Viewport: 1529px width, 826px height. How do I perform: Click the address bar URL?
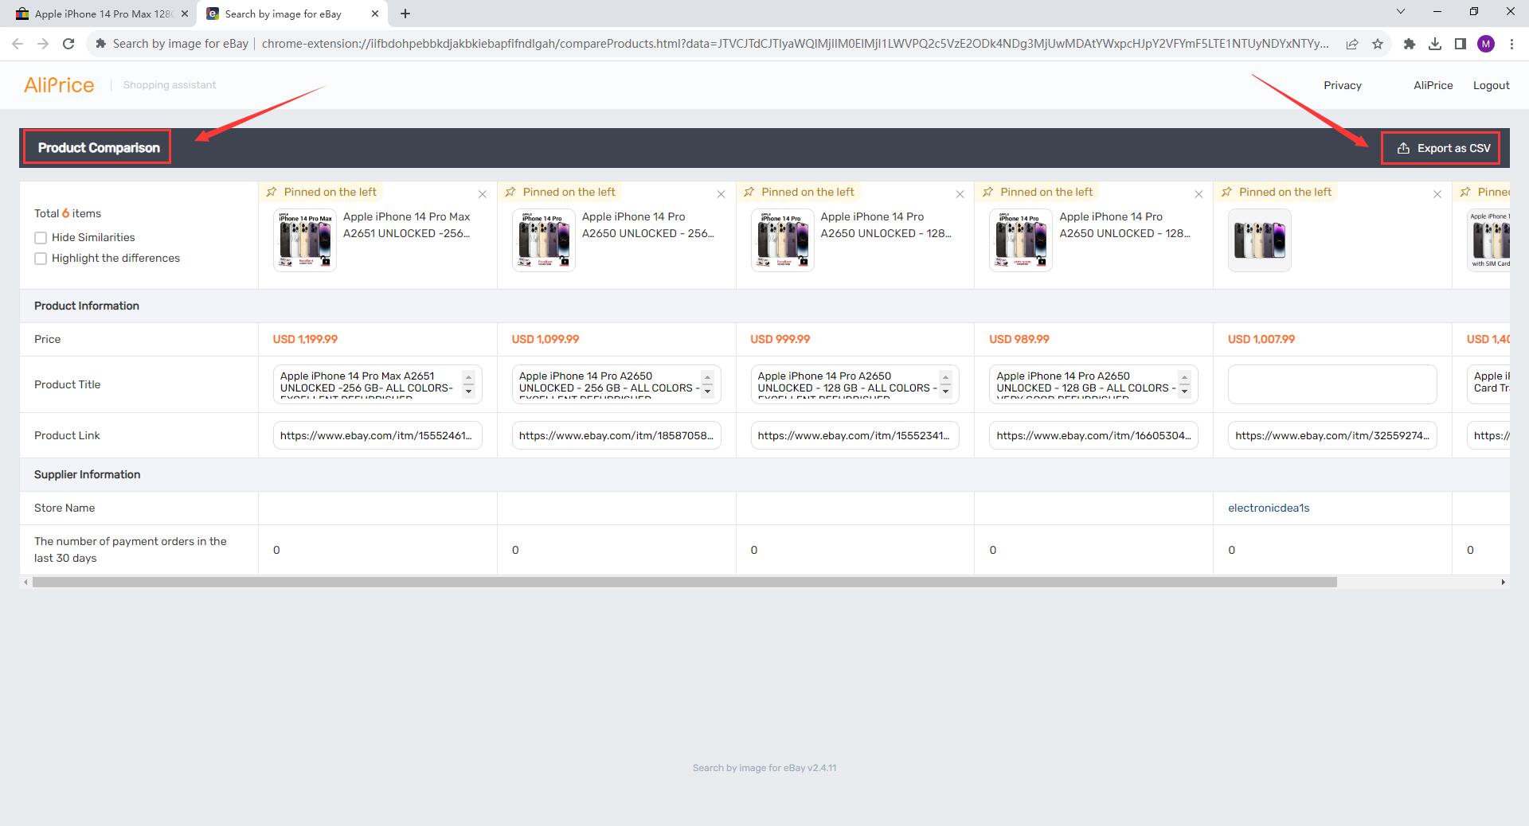(x=795, y=44)
